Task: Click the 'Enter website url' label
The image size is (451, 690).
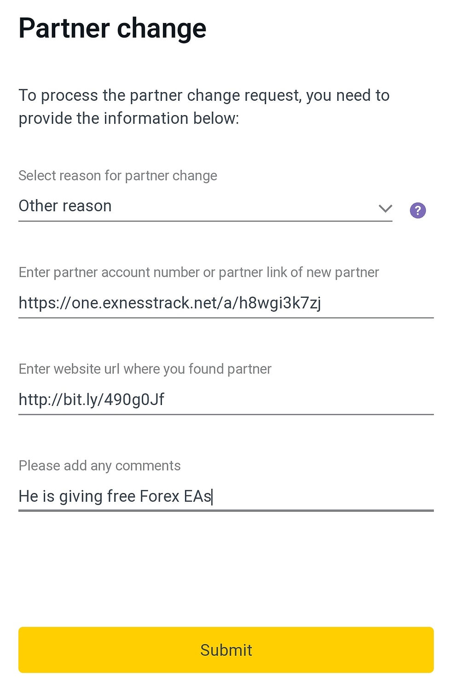Action: (145, 369)
